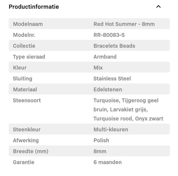178x176 pixels.
Task: Click the Garantie row label
Action: [x=24, y=162]
